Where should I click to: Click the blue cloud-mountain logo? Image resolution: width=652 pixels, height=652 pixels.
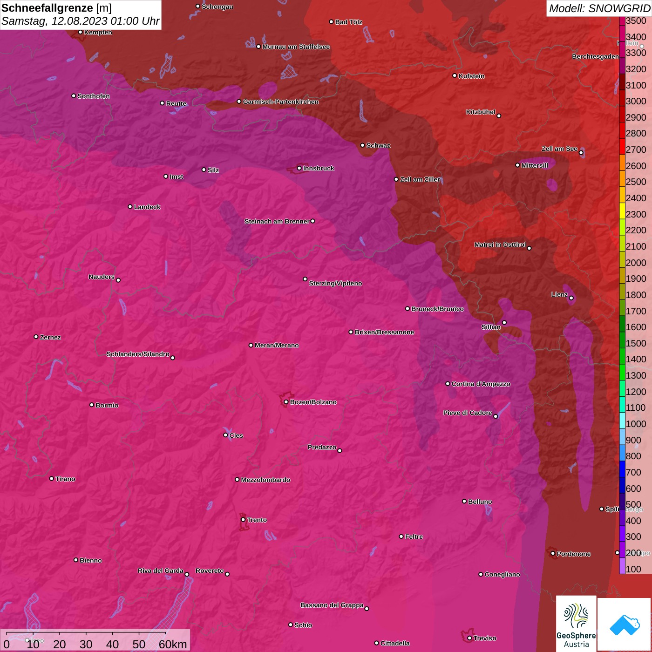tap(625, 625)
